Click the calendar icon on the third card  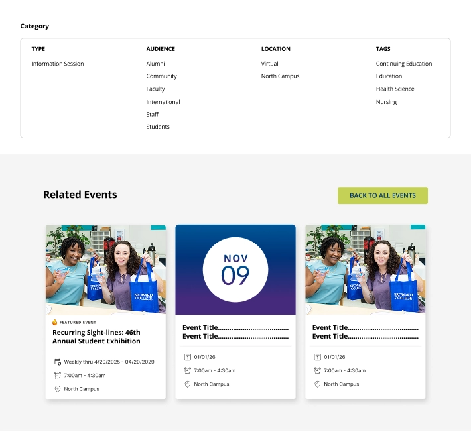click(x=318, y=357)
